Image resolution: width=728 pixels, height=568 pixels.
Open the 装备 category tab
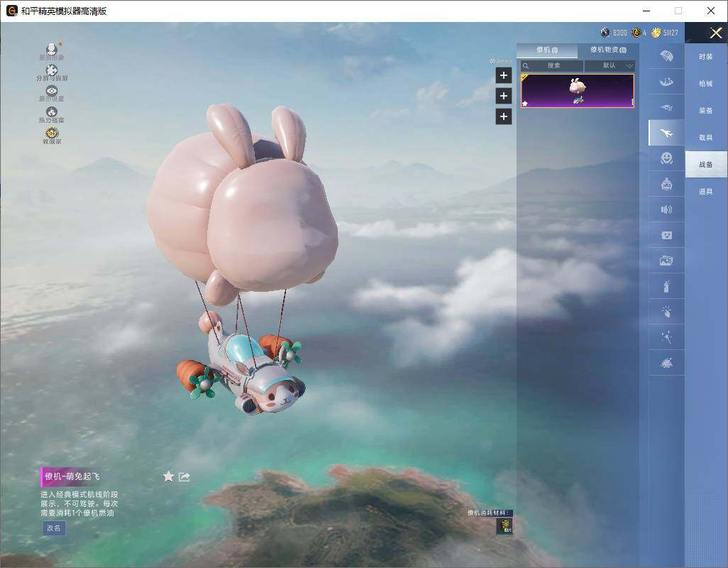[706, 111]
